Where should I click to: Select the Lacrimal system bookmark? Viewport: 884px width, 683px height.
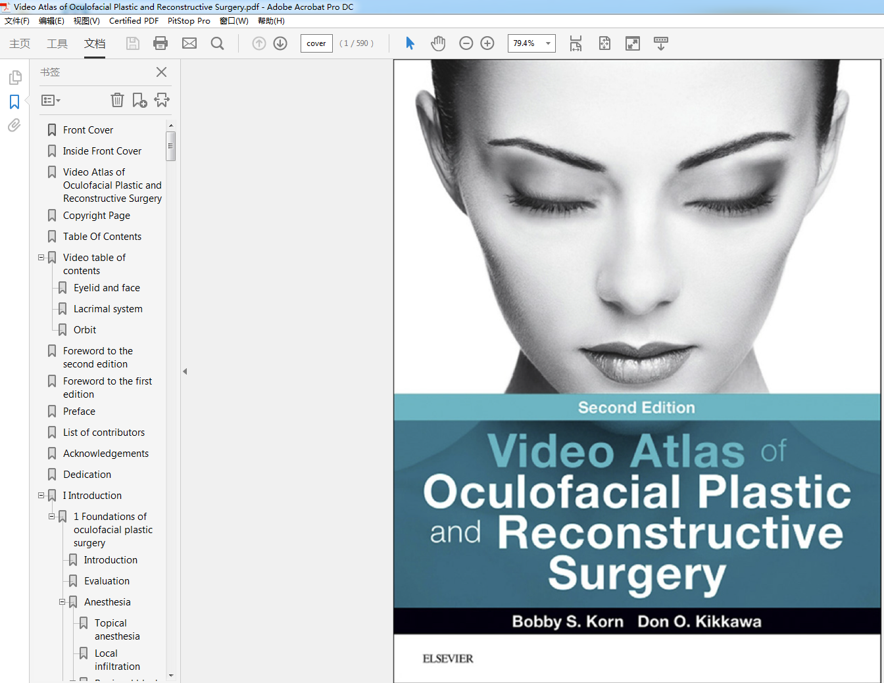tap(108, 309)
